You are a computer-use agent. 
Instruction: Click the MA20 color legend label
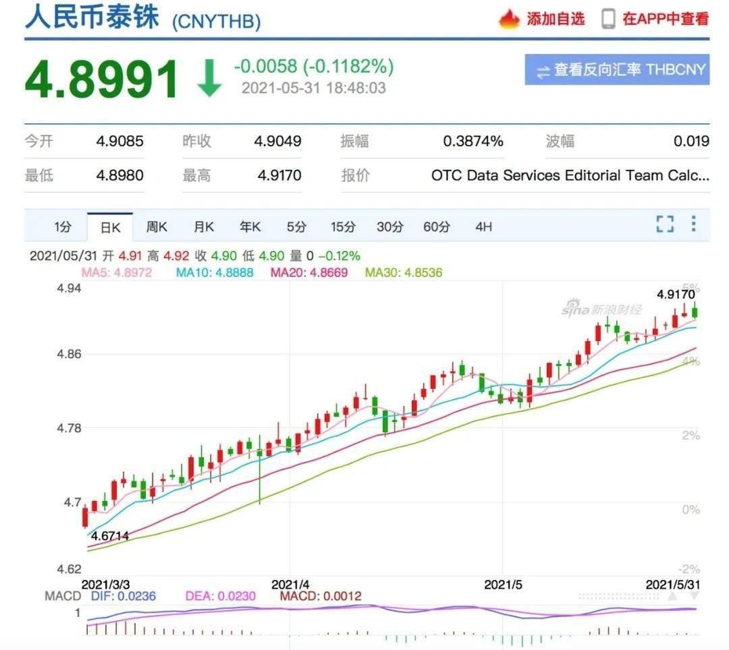coord(308,272)
